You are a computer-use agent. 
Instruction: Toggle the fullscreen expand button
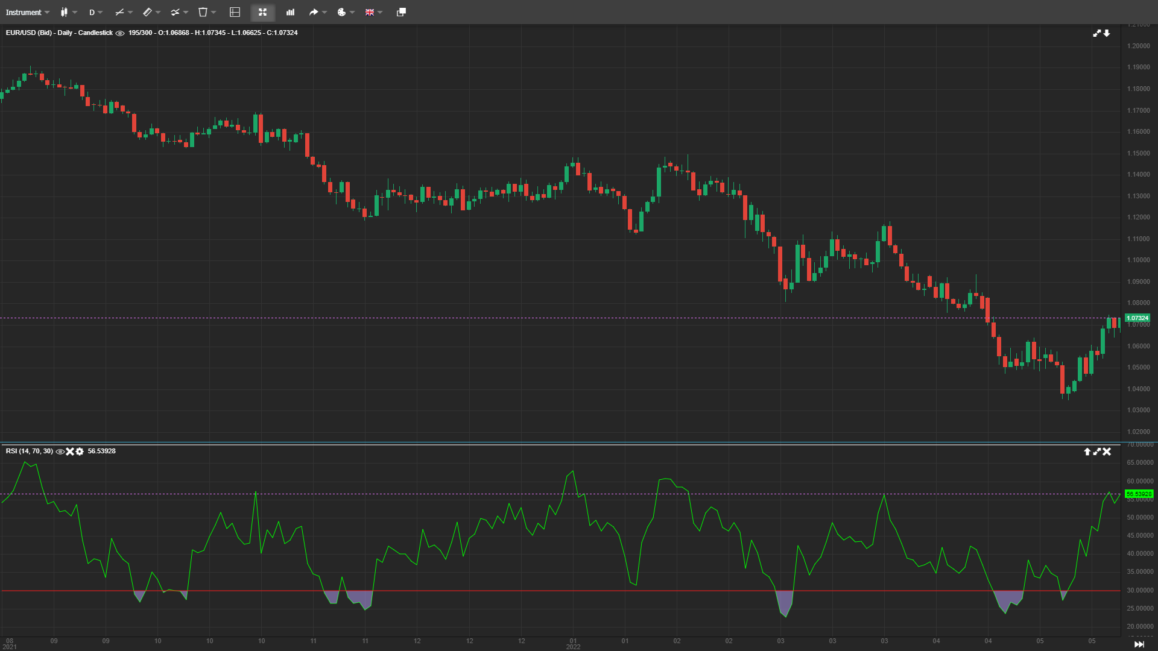click(x=262, y=12)
